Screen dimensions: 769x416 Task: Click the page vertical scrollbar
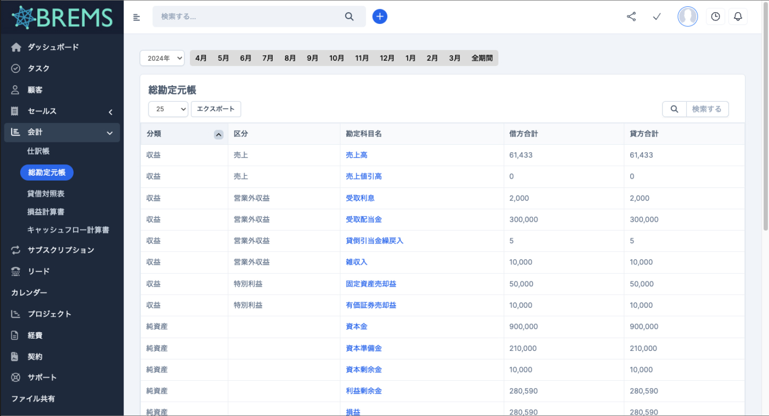766,117
